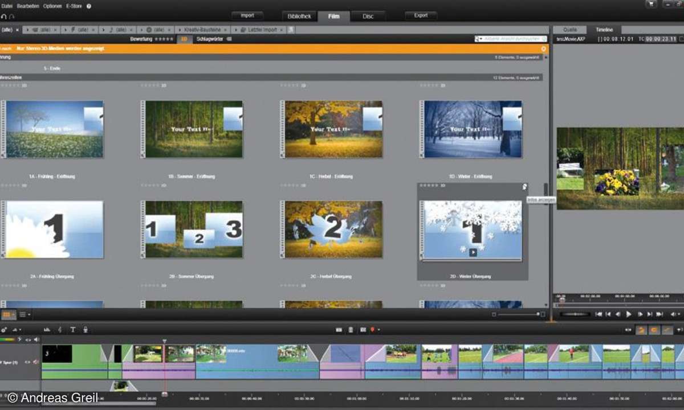Screen dimensions: 684x410
Task: Open the Optionen menu
Action: pos(53,6)
